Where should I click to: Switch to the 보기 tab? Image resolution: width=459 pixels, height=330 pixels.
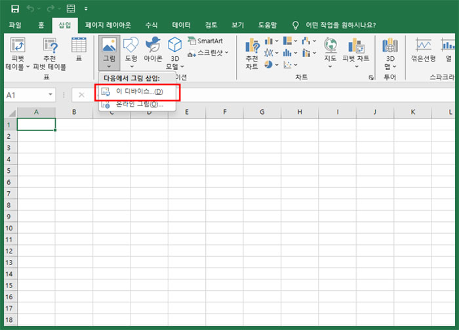237,25
